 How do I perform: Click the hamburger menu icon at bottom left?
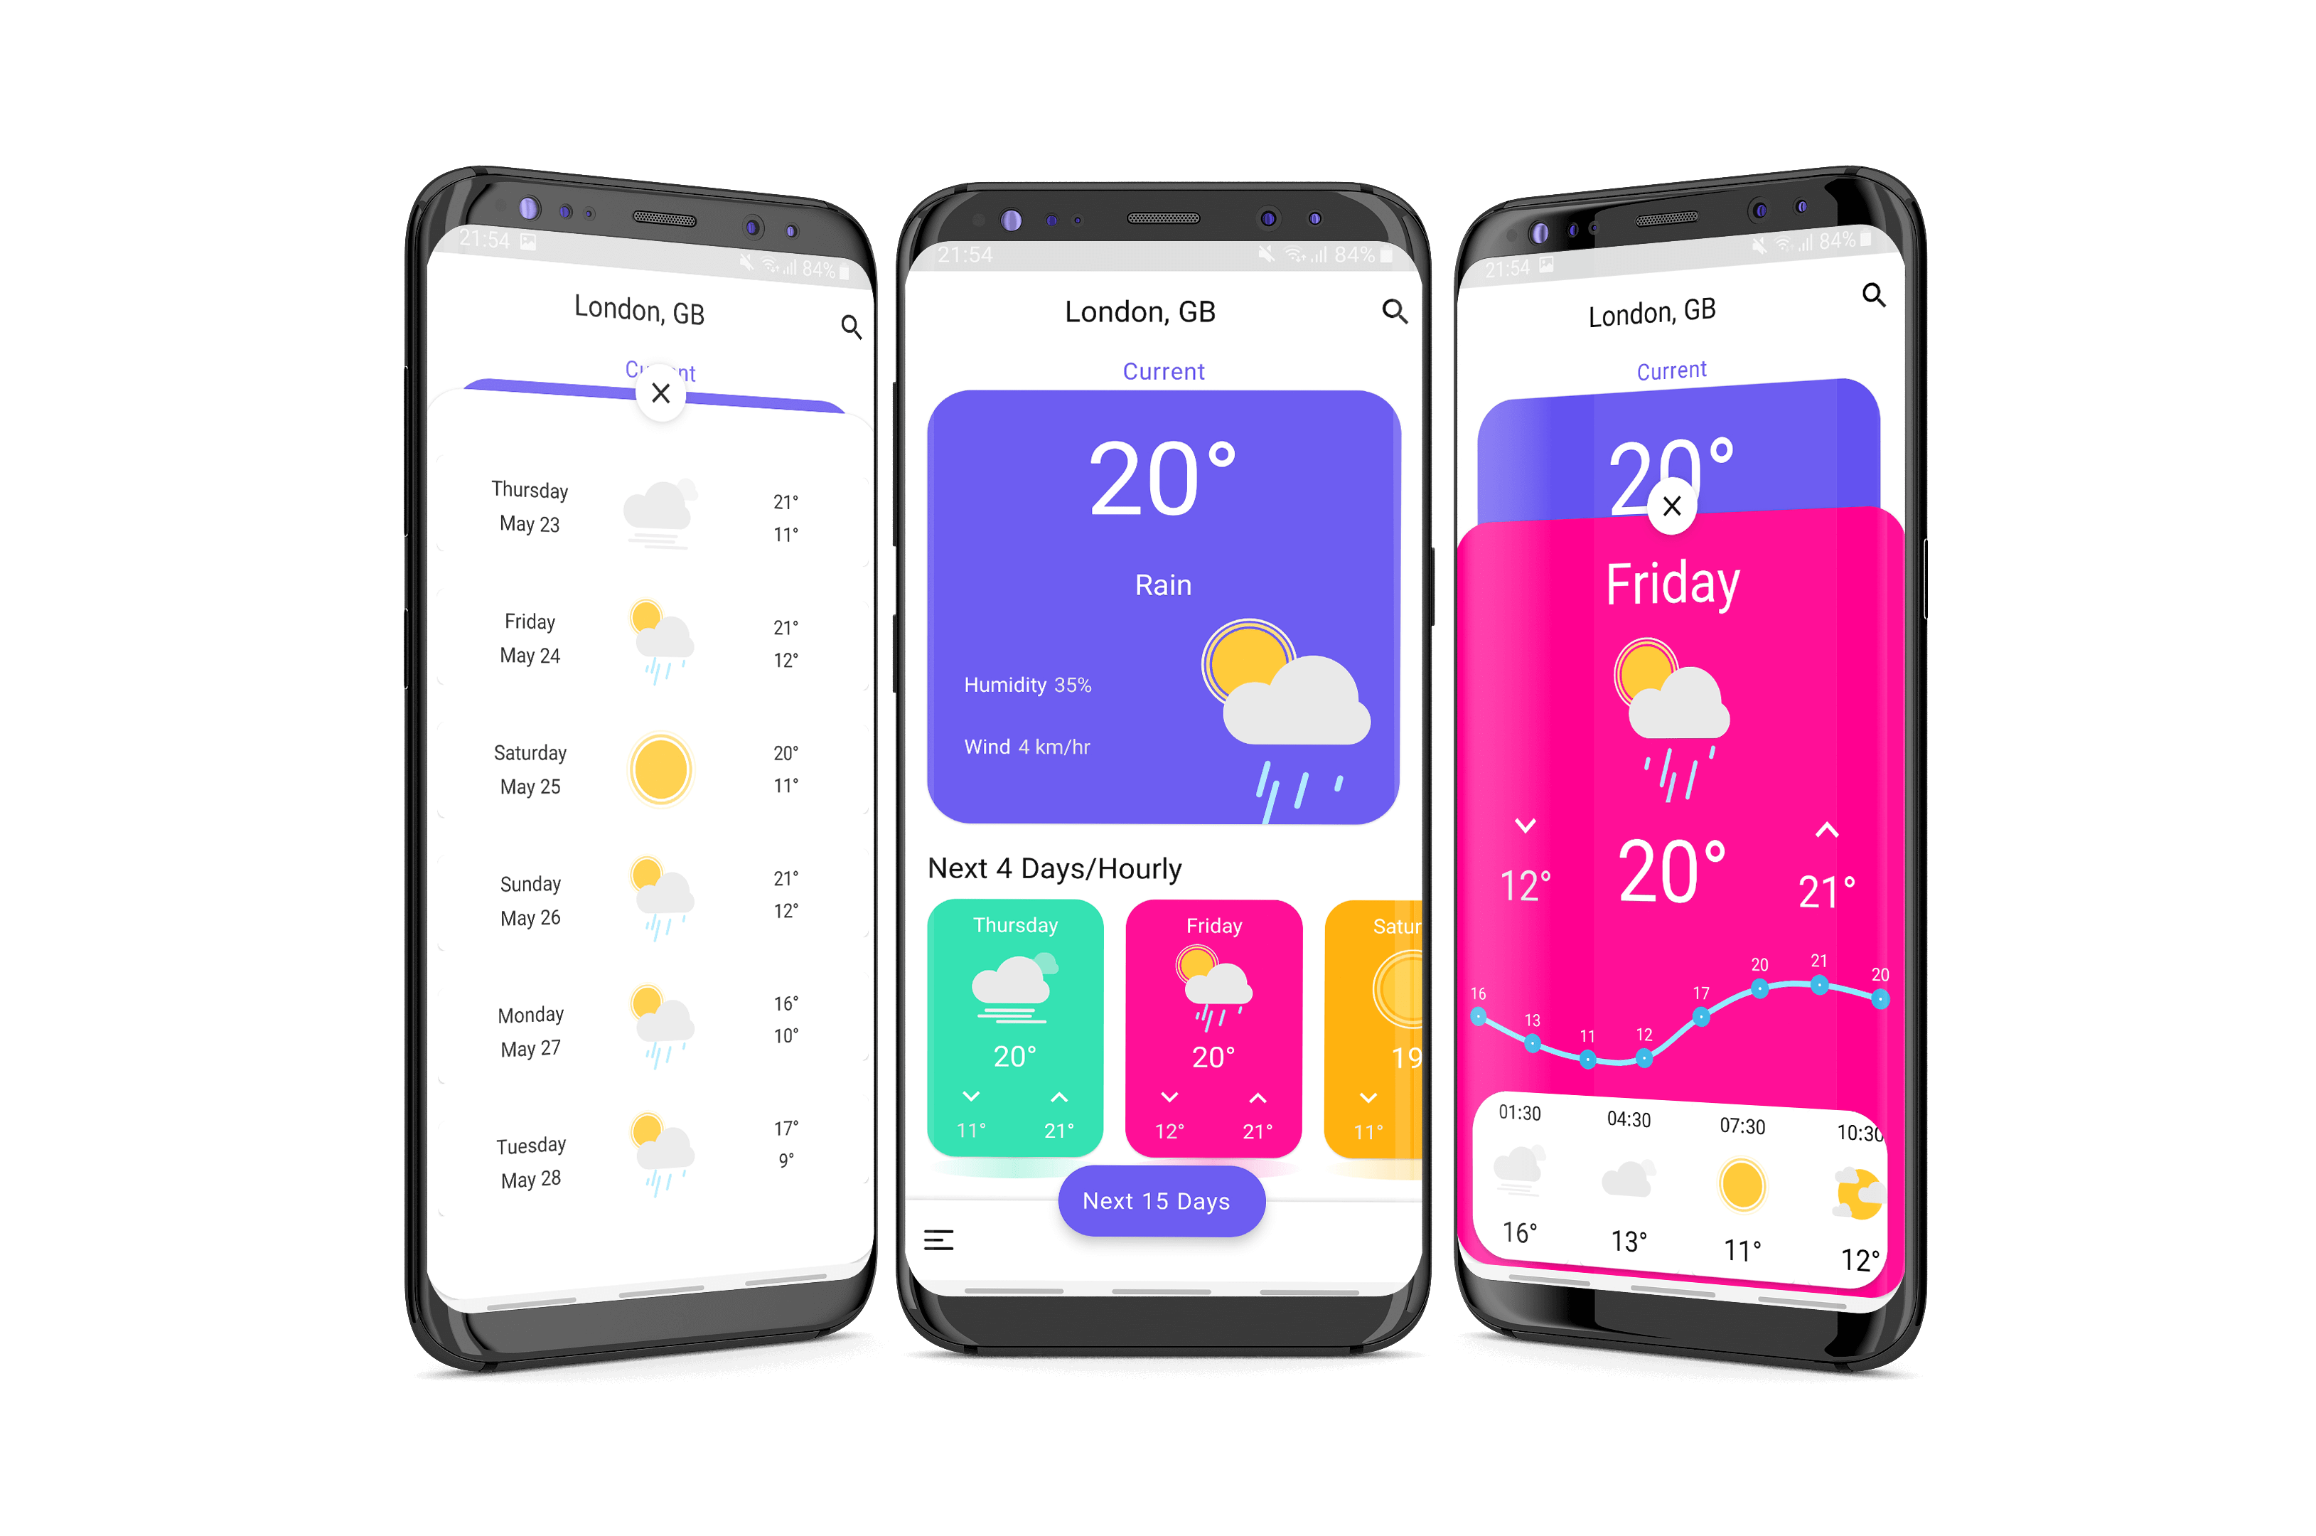pyautogui.click(x=939, y=1239)
